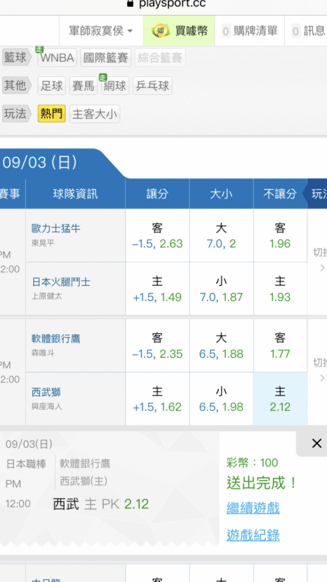This screenshot has height=582, width=327.
Task: Click the 球隊資訊 column header
Action: click(75, 194)
